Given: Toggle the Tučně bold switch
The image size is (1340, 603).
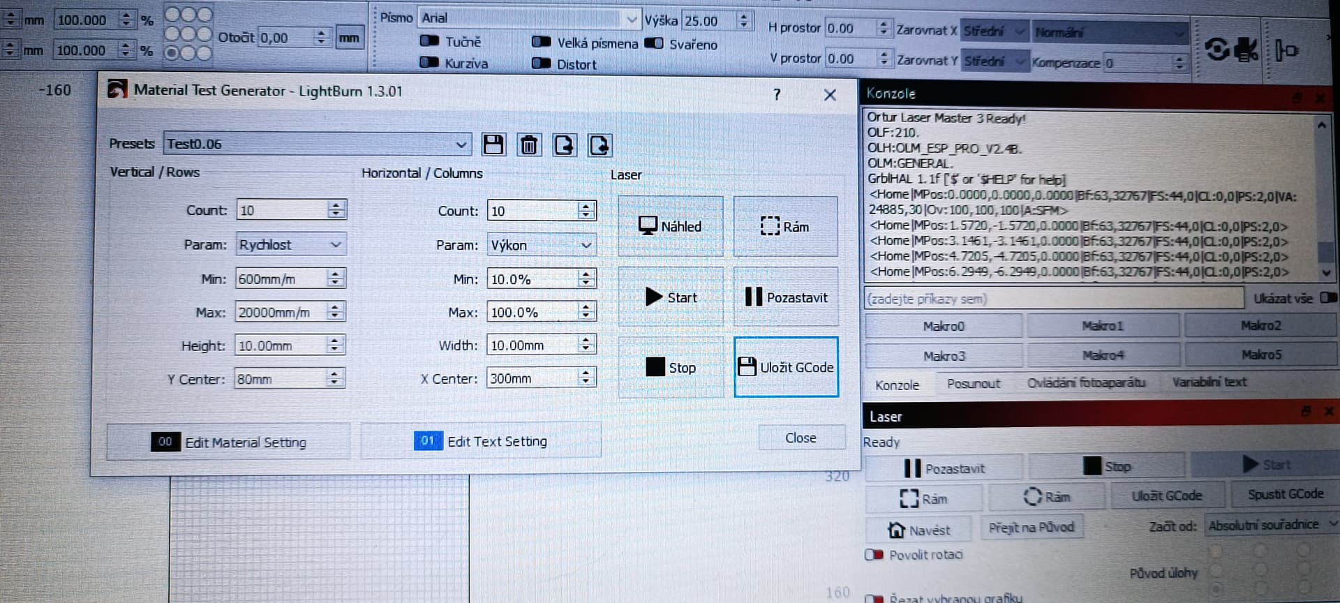Looking at the screenshot, I should pyautogui.click(x=430, y=41).
